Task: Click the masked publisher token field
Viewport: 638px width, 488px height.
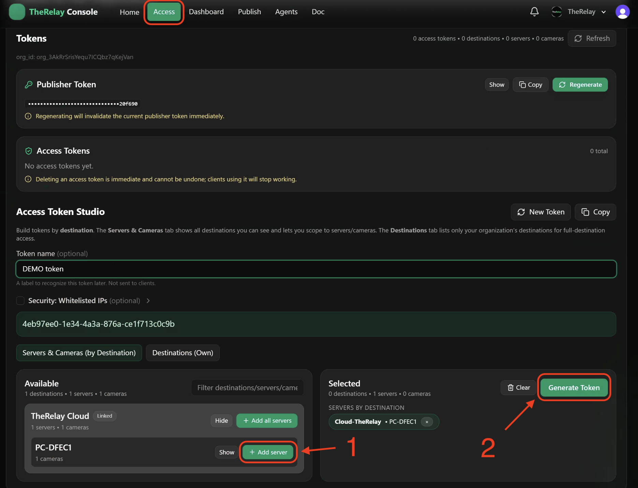Action: pyautogui.click(x=83, y=104)
